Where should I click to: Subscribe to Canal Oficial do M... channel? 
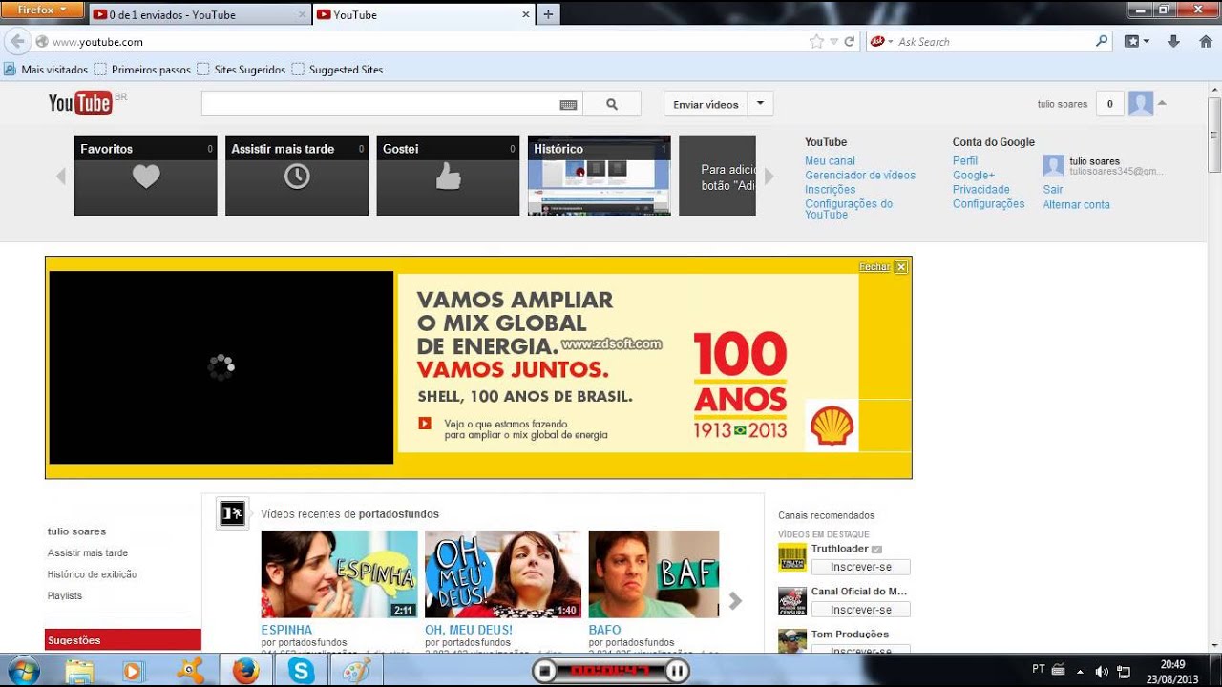[861, 610]
